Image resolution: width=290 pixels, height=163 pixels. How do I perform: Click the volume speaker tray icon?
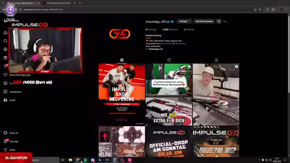(270, 160)
